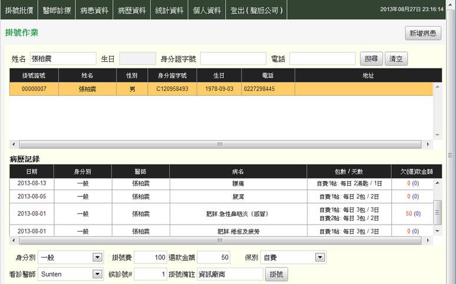Open the 統計資料 menu item

click(x=169, y=10)
